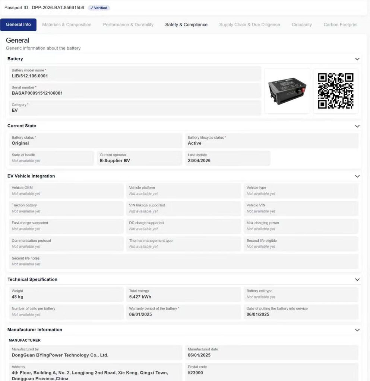The image size is (370, 381).
Task: Open the battery product photo
Action: pos(287,91)
